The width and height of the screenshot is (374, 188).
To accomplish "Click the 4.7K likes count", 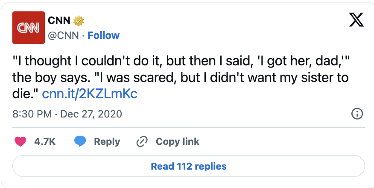I will (45, 141).
